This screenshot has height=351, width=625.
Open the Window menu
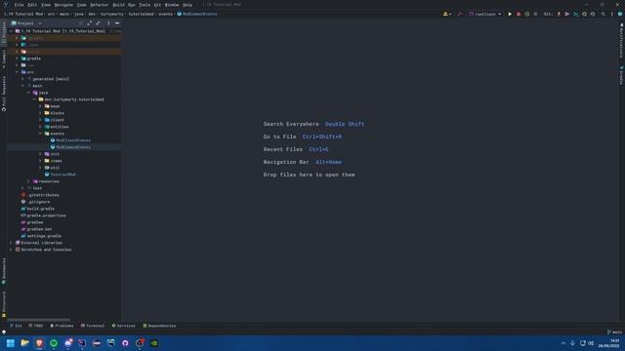pyautogui.click(x=172, y=5)
